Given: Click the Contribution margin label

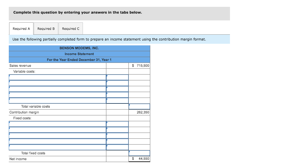Looking at the screenshot, I should pos(24,112).
